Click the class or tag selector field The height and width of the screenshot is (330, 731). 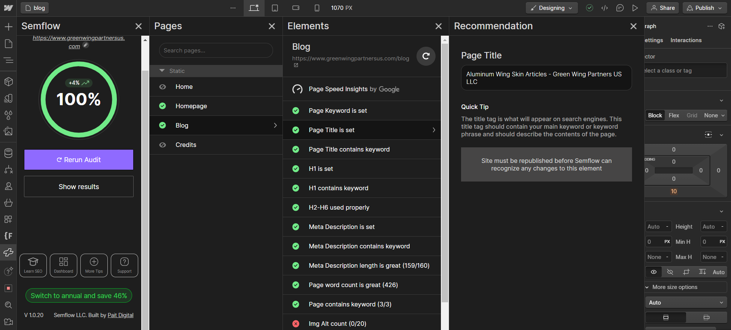pyautogui.click(x=685, y=71)
